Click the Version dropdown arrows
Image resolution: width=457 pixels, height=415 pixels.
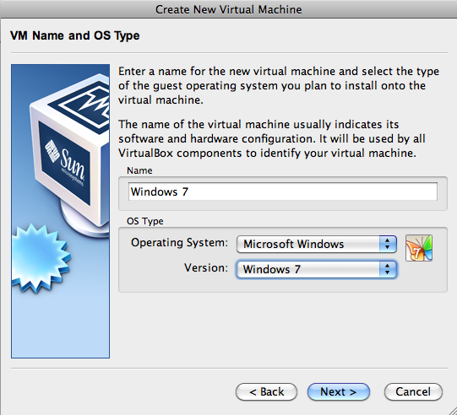[x=388, y=269]
